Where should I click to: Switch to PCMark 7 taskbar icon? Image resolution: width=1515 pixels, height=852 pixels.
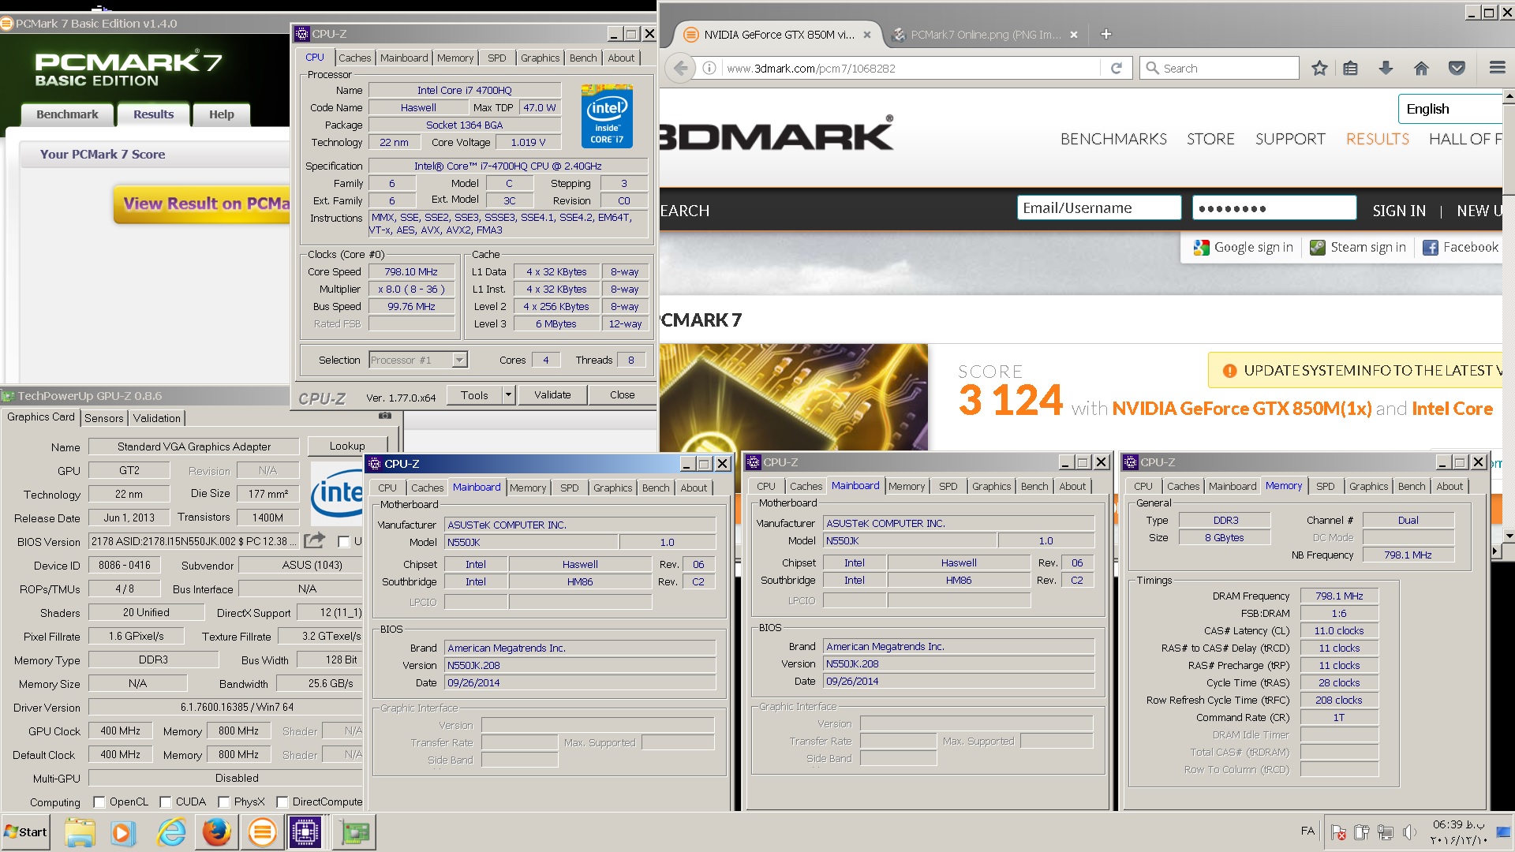pos(262,832)
